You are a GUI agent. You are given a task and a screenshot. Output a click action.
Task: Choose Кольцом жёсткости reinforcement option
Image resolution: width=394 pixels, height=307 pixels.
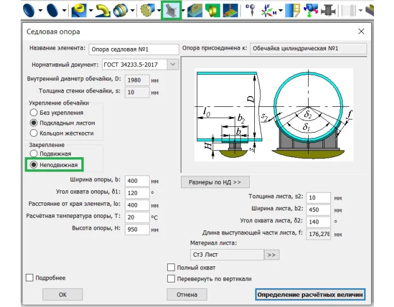pyautogui.click(x=34, y=133)
